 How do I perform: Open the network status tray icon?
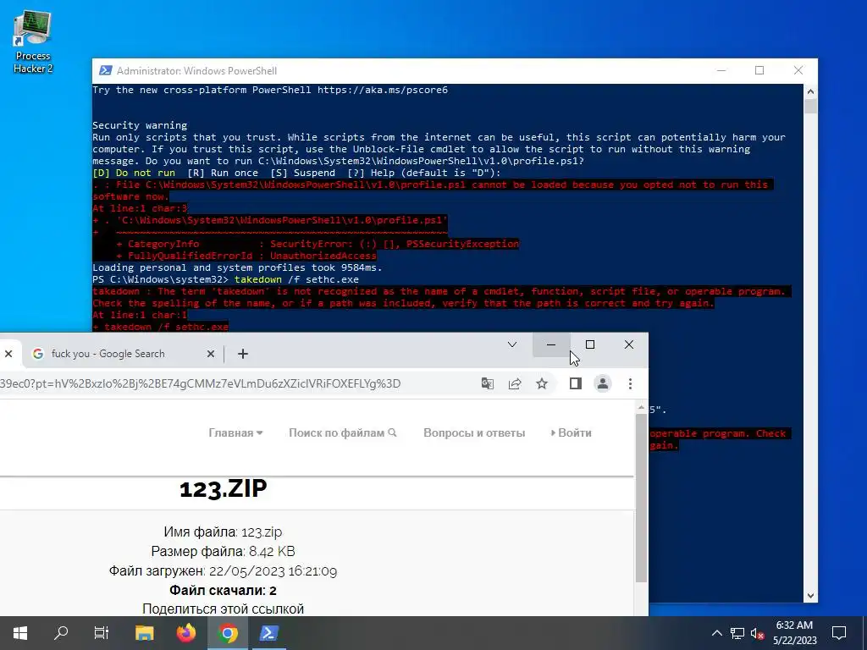point(737,633)
